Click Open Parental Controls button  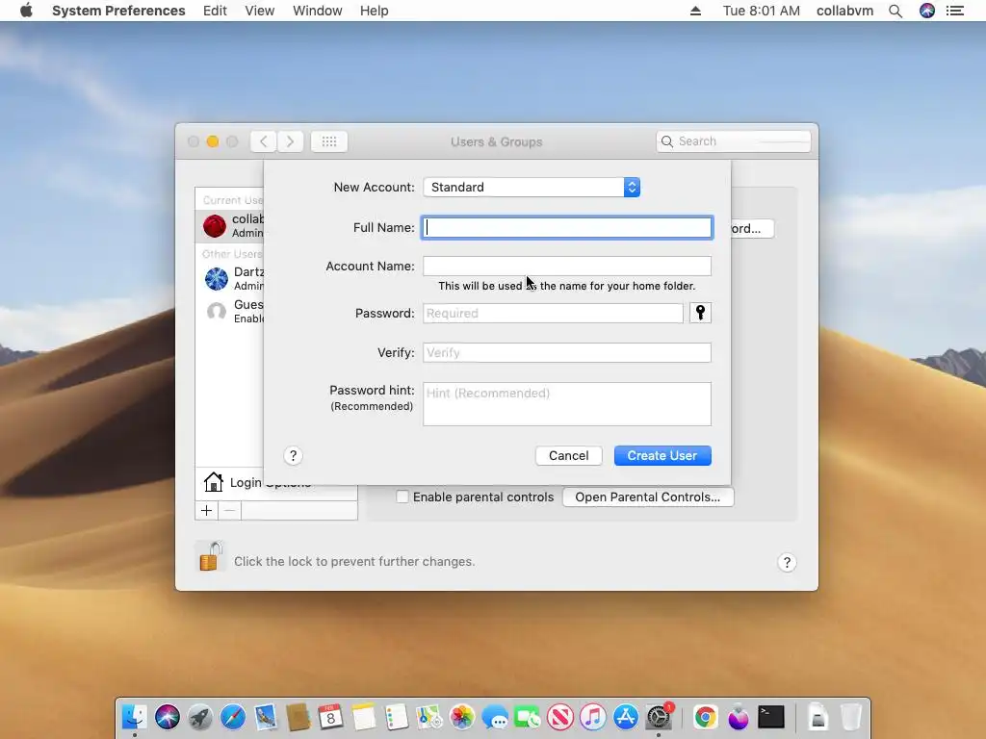click(648, 497)
